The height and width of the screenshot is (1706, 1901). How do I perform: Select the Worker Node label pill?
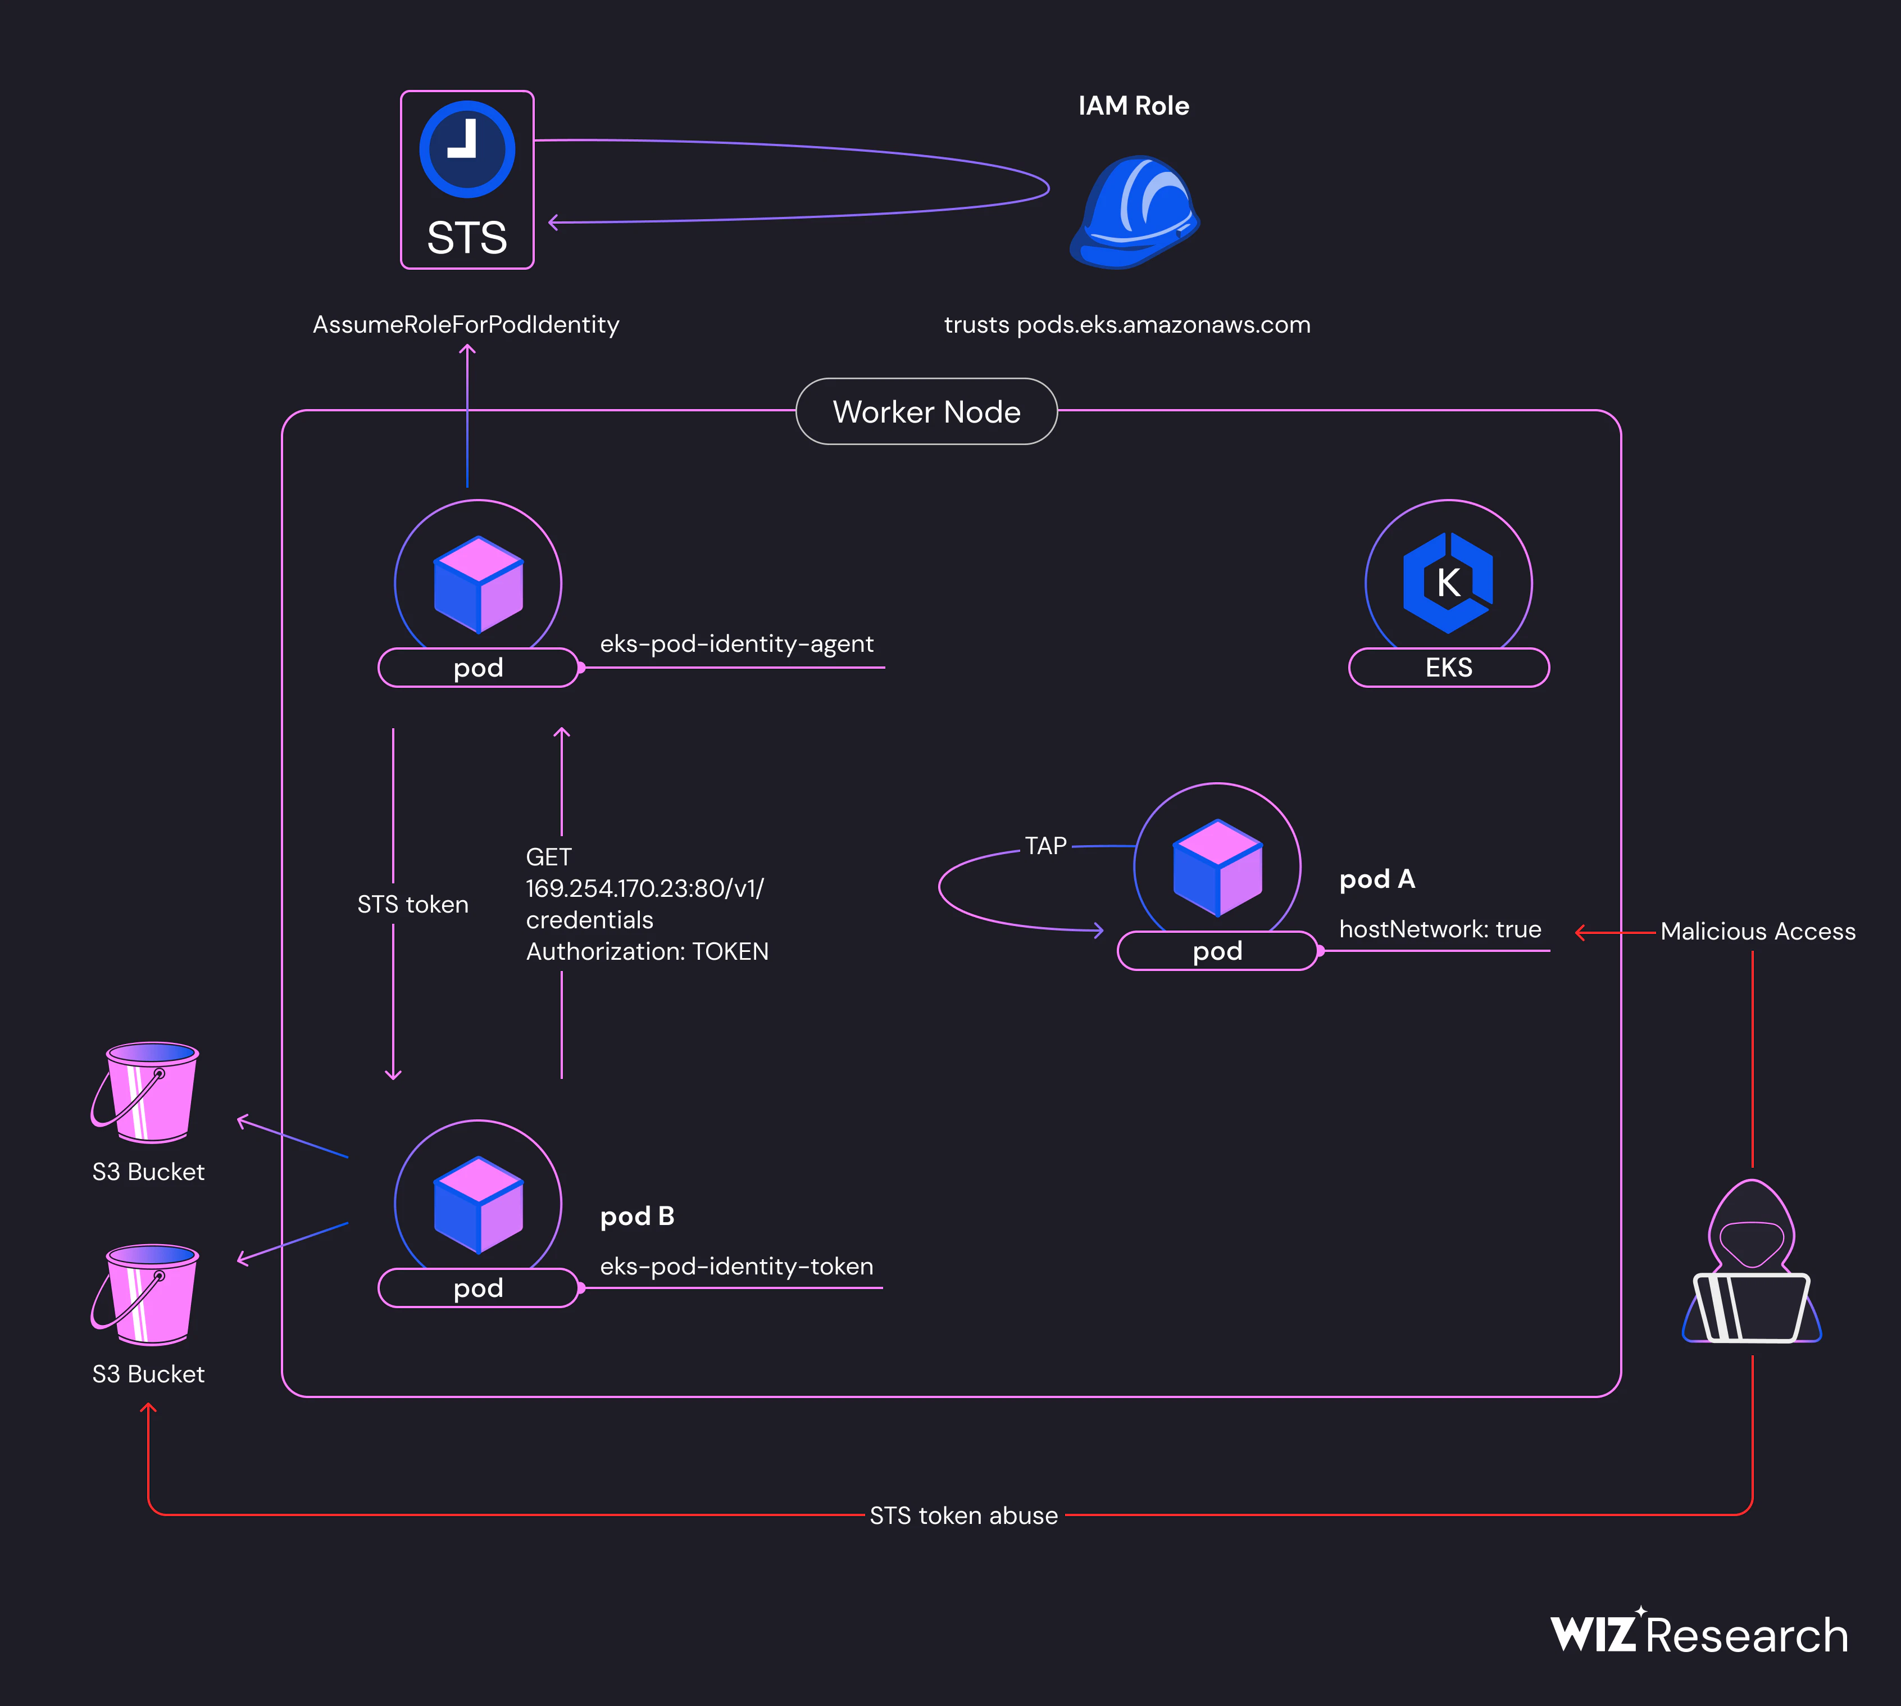click(926, 411)
